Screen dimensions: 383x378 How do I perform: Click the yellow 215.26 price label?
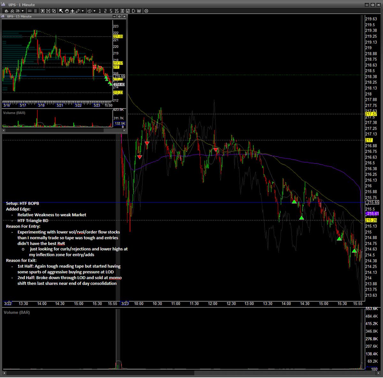tap(371, 220)
